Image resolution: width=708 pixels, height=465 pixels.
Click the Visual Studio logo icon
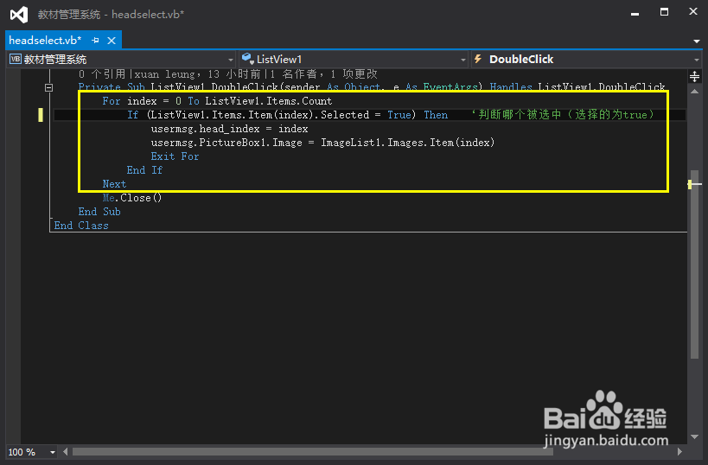pyautogui.click(x=19, y=15)
